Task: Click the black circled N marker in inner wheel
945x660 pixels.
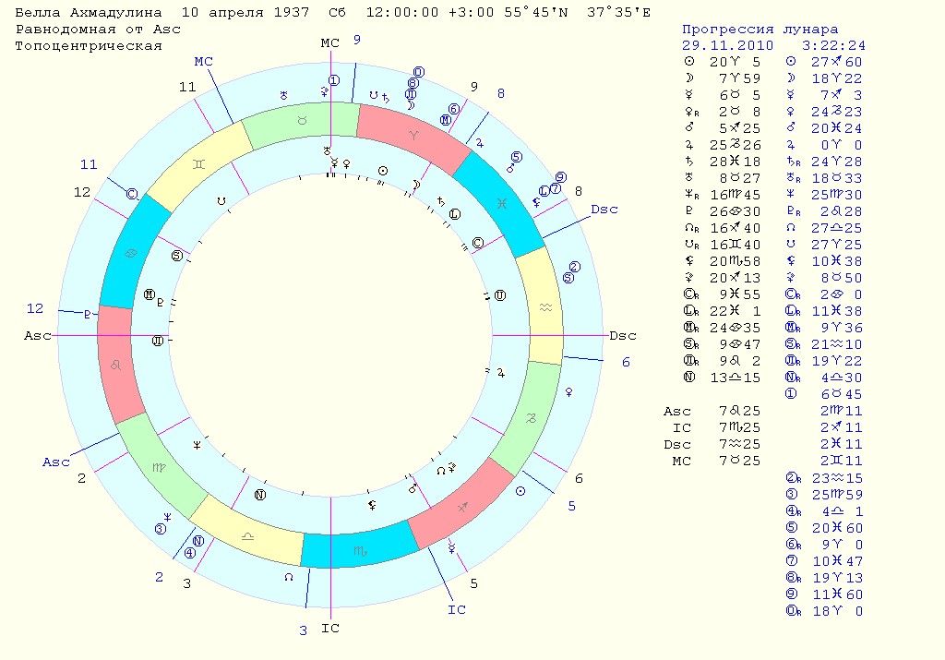Action: [x=259, y=495]
